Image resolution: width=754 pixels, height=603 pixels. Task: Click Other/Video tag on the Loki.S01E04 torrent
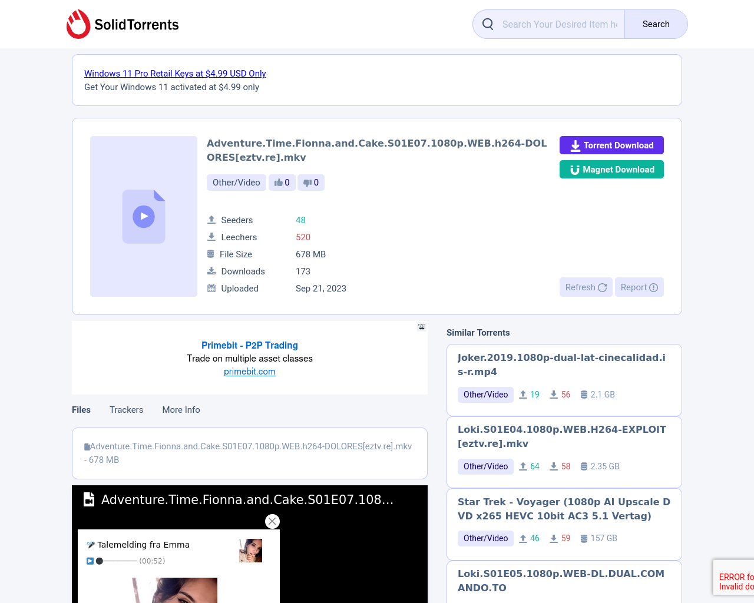[x=485, y=466]
